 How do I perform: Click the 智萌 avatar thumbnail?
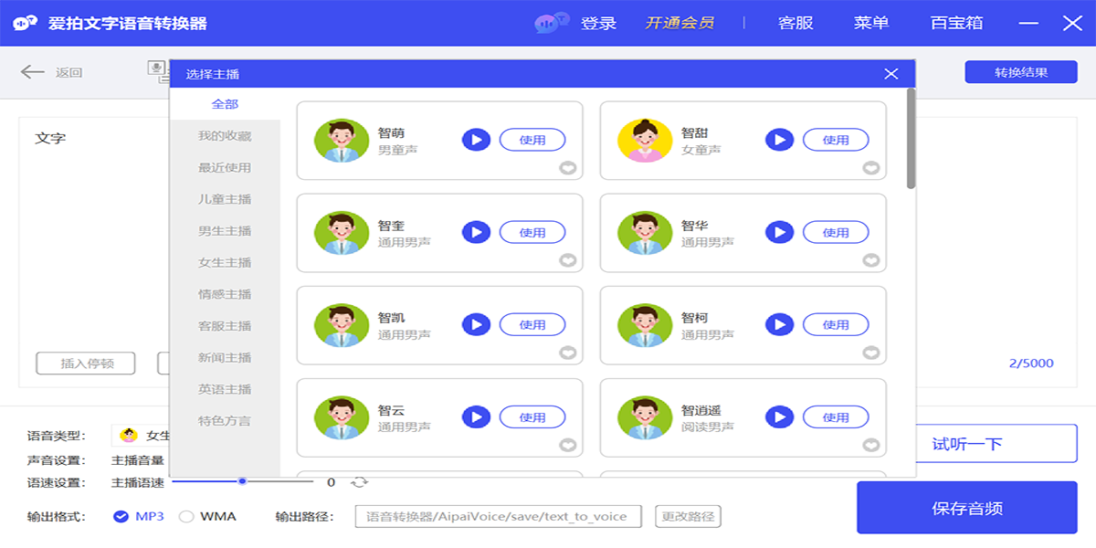click(x=342, y=141)
